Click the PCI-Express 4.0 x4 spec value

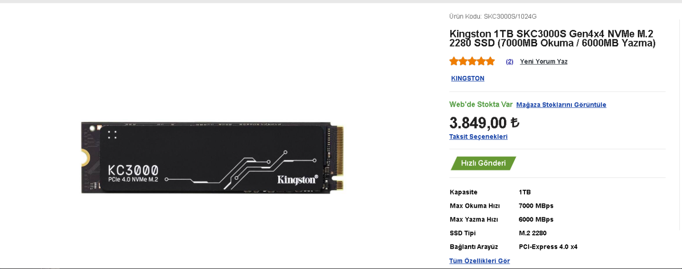click(x=548, y=247)
